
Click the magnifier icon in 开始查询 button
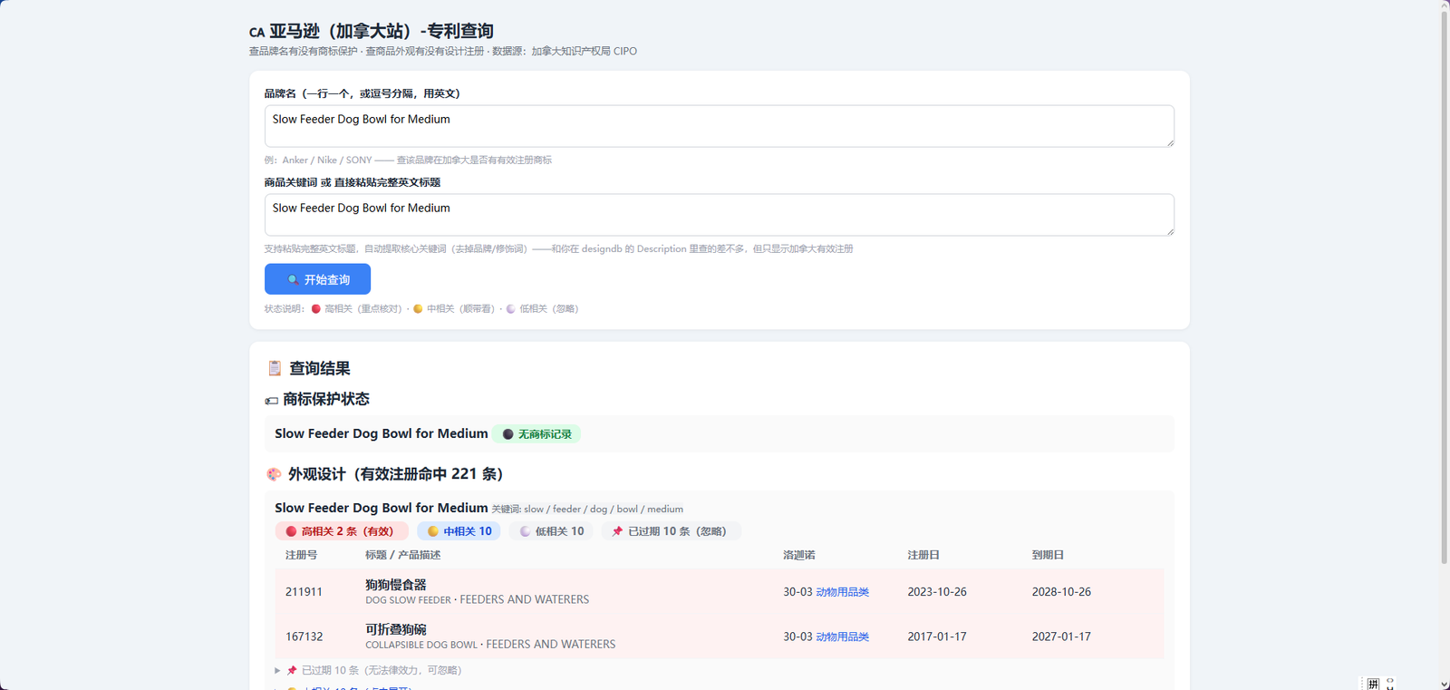pyautogui.click(x=293, y=280)
